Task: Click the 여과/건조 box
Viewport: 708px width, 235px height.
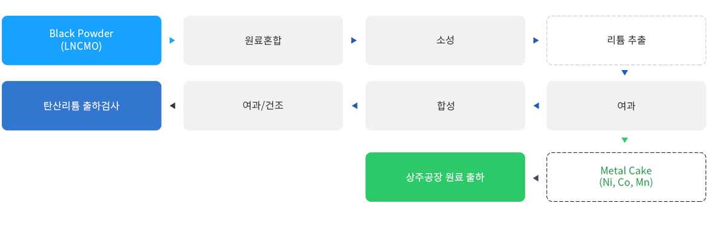Action: click(263, 106)
